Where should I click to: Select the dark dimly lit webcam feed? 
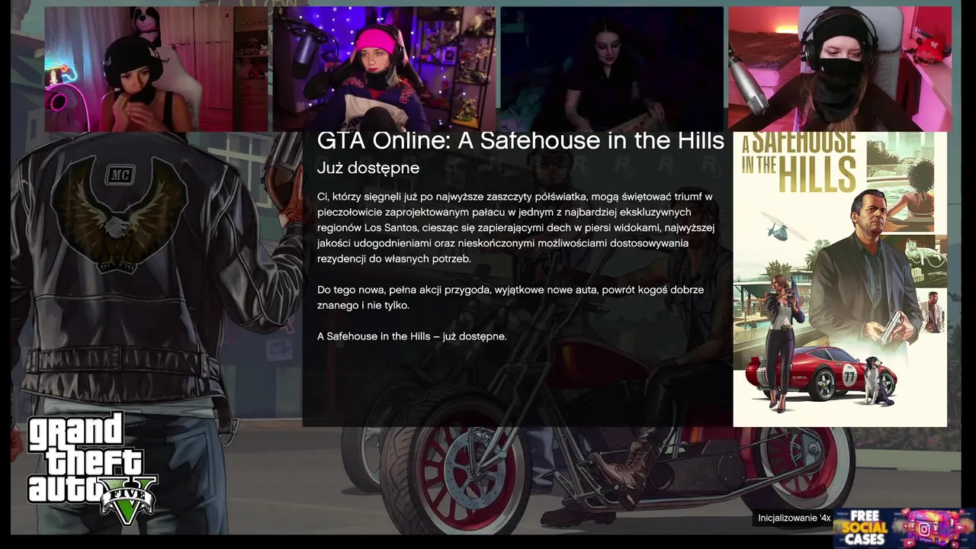pyautogui.click(x=612, y=69)
